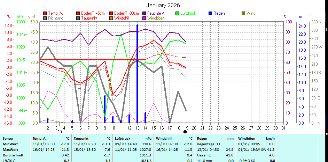Click the green Luftdruck legend swatch
328x162 pixels.
coord(177,14)
